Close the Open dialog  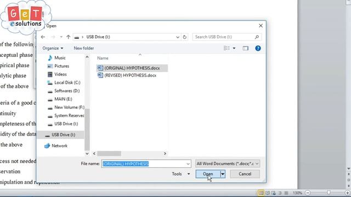[261, 26]
